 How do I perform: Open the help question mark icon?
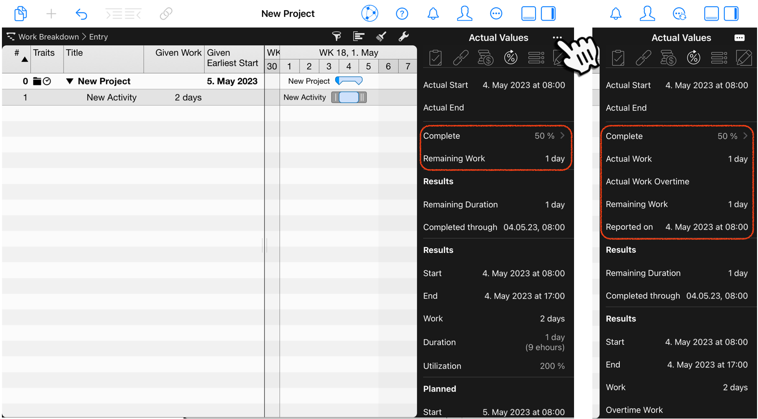[402, 14]
